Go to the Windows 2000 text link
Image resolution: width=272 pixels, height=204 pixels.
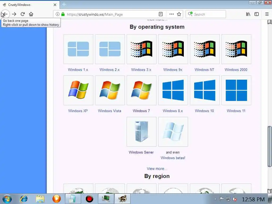tap(236, 70)
